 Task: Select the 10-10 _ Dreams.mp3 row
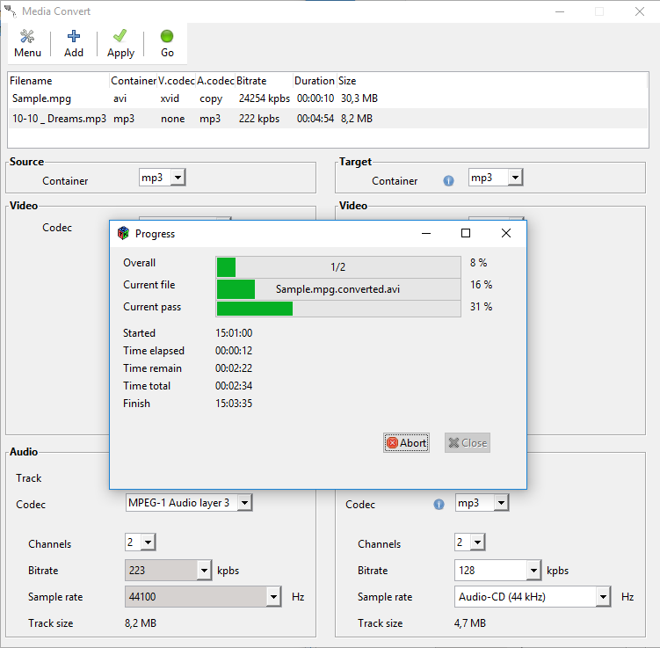[x=328, y=119]
